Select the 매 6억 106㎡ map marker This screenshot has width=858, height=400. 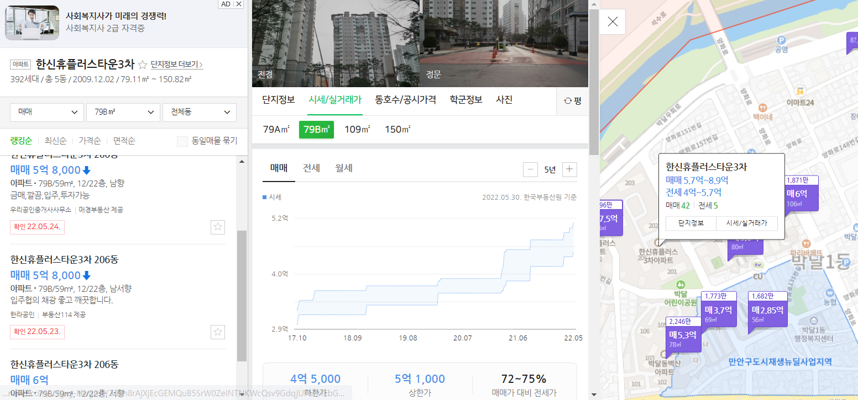pyautogui.click(x=801, y=194)
